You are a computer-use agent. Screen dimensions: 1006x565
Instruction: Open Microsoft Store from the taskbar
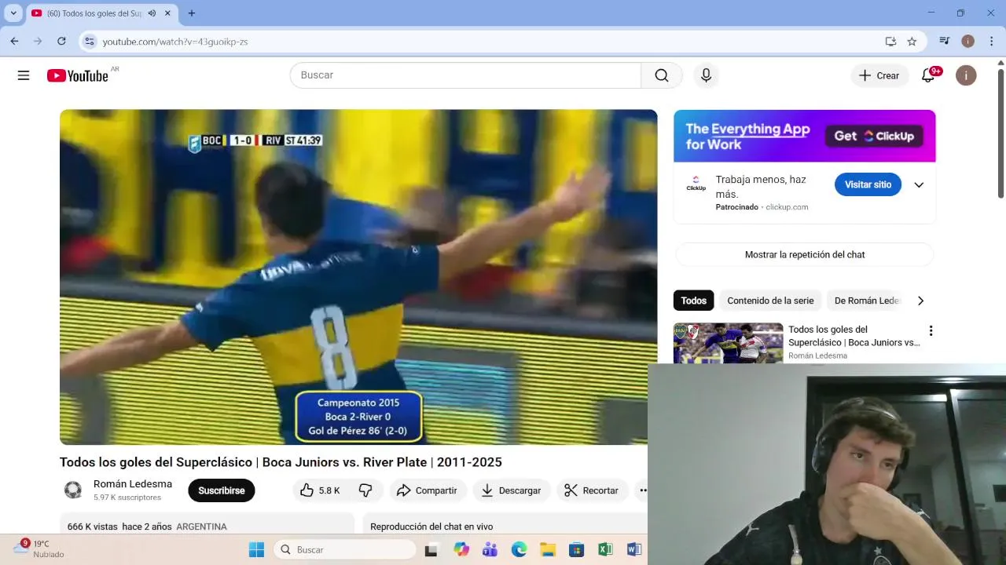pyautogui.click(x=576, y=550)
